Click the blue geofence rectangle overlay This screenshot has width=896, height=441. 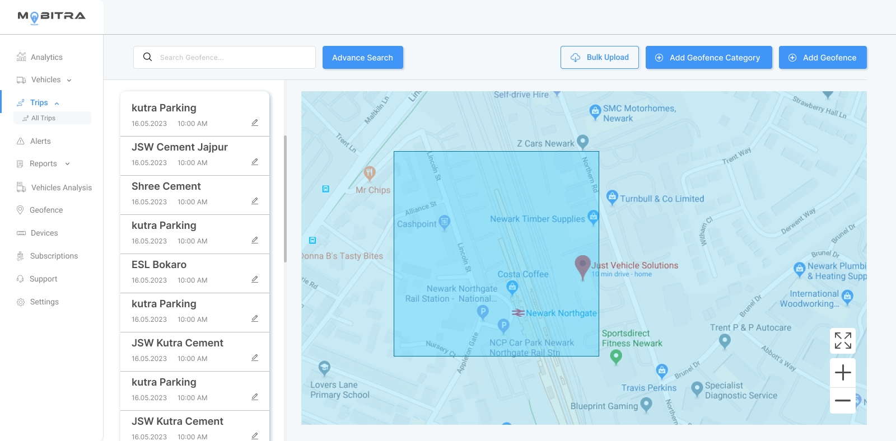(x=496, y=254)
